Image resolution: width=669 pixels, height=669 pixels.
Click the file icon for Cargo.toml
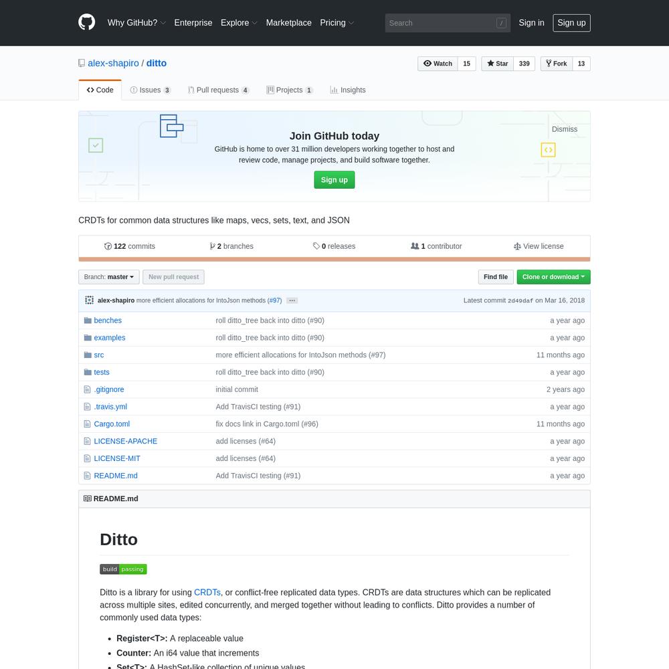coord(88,424)
